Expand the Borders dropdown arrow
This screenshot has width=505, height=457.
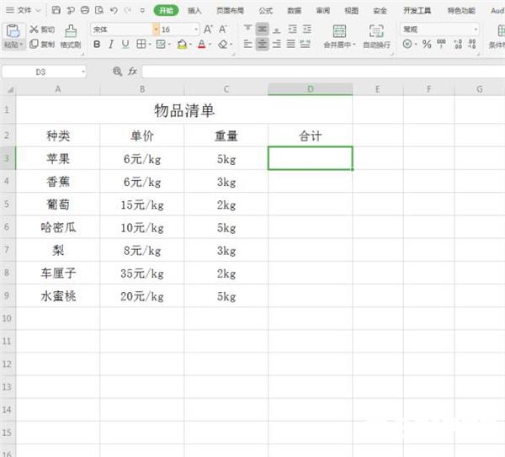tap(150, 45)
